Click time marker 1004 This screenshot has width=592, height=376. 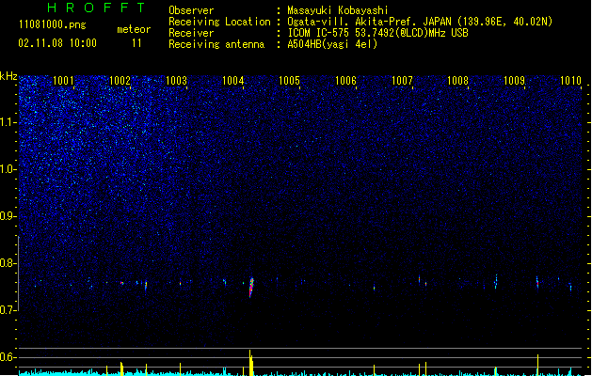pyautogui.click(x=233, y=81)
